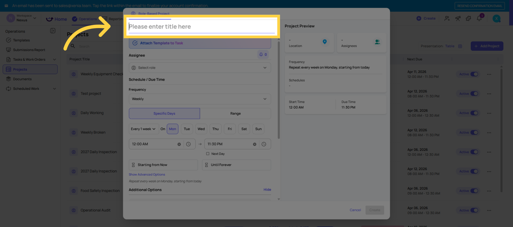The image size is (513, 227).
Task: Click the Cancel button
Action: pyautogui.click(x=355, y=210)
